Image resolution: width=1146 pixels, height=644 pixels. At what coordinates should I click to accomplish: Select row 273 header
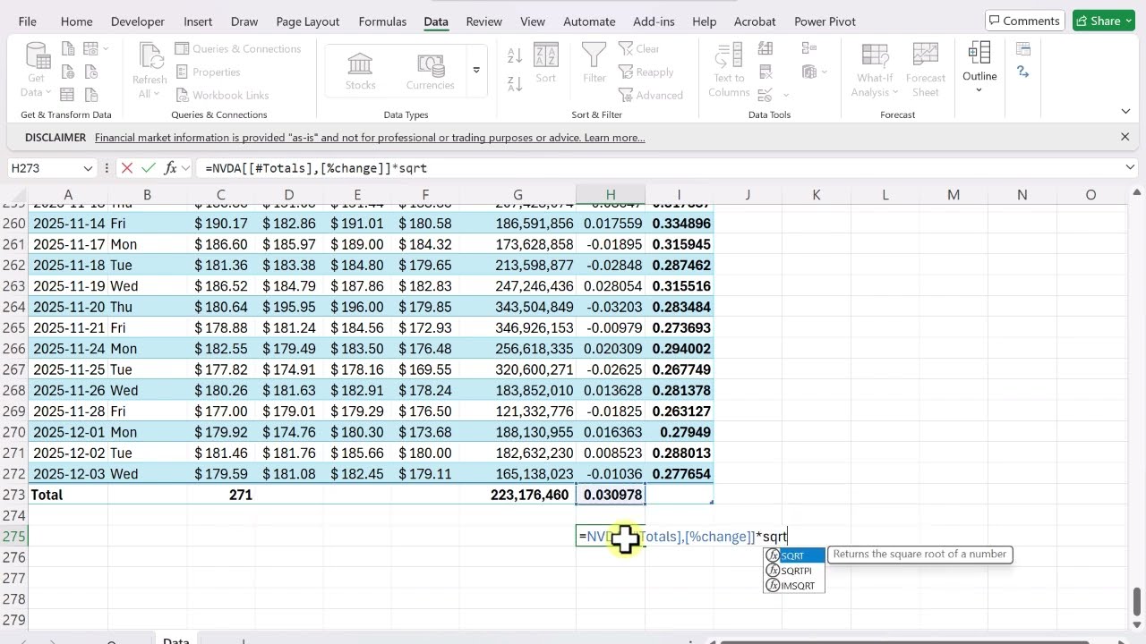(13, 495)
